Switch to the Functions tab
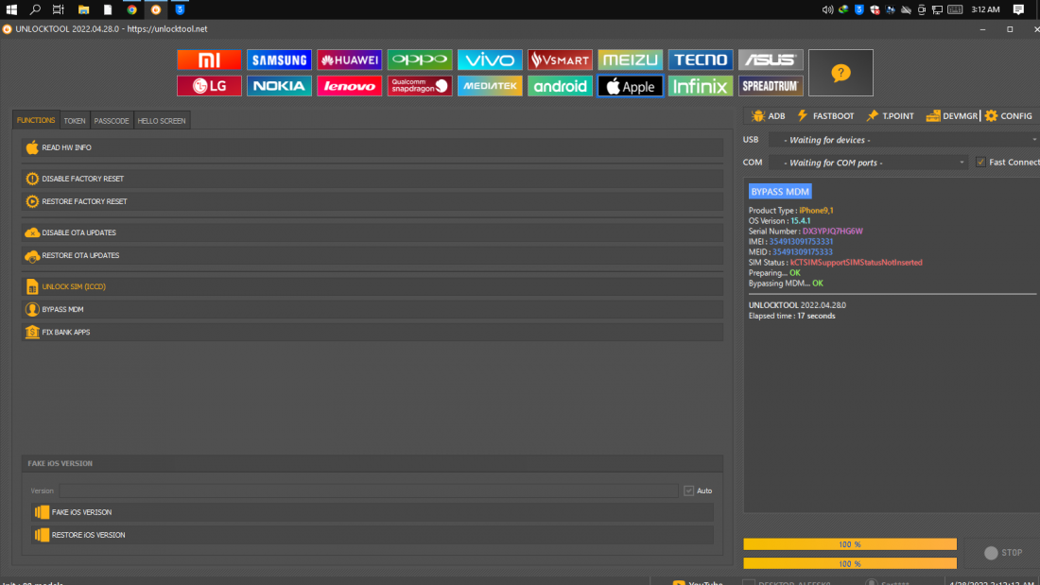Screen dimensions: 1040x585 coord(36,120)
